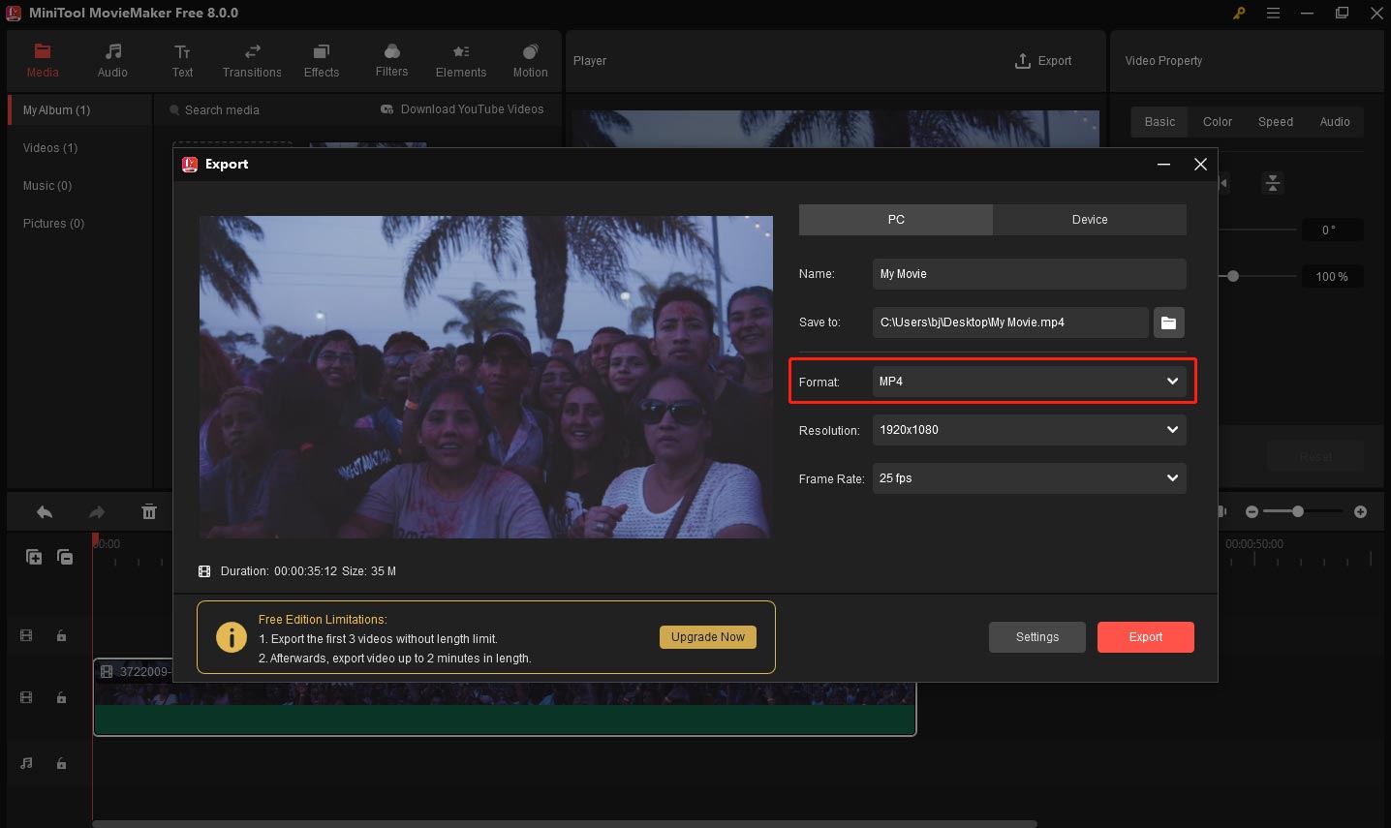Screen dimensions: 1391x828
Task: Click the Player panel Export button
Action: click(x=1043, y=61)
